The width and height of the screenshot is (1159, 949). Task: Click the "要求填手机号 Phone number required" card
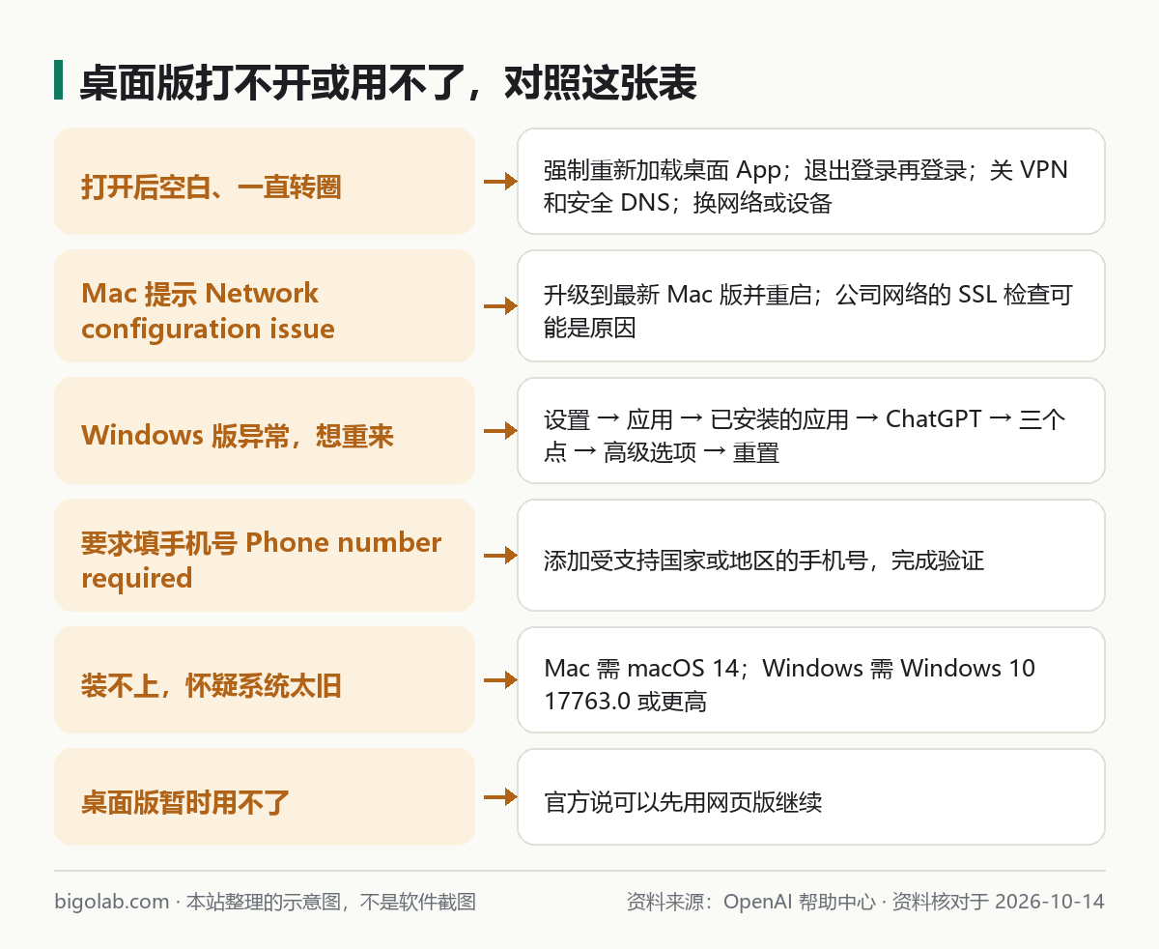(265, 555)
